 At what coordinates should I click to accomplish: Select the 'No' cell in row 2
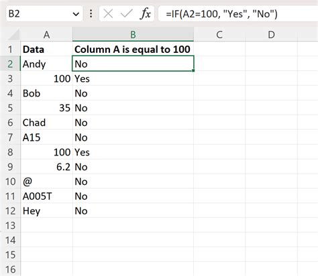[133, 64]
